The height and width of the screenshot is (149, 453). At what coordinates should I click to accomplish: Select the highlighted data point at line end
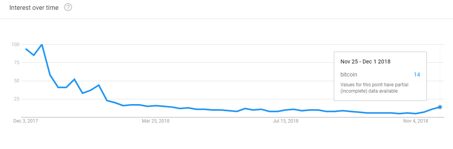(x=440, y=107)
